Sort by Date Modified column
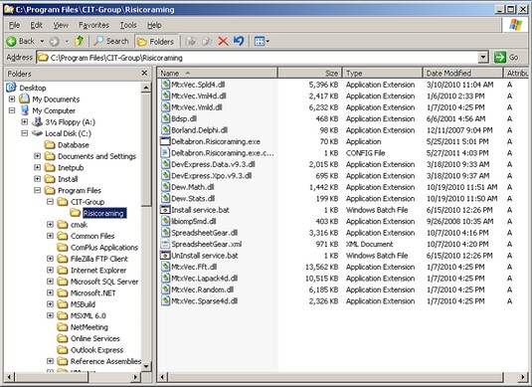The height and width of the screenshot is (387, 532). tap(462, 73)
